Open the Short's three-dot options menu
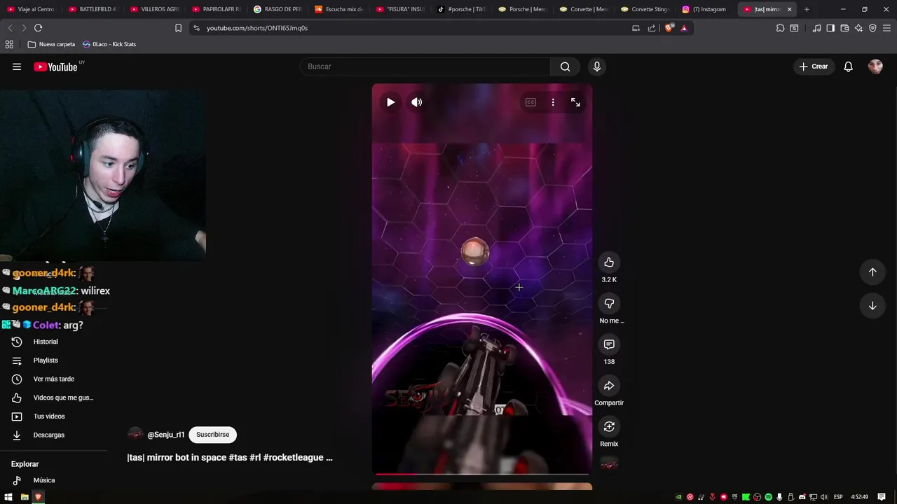The width and height of the screenshot is (897, 504). point(553,102)
